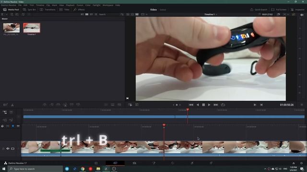The height and width of the screenshot is (172, 307).
Task: Open the media pool sort options
Action: point(122,14)
